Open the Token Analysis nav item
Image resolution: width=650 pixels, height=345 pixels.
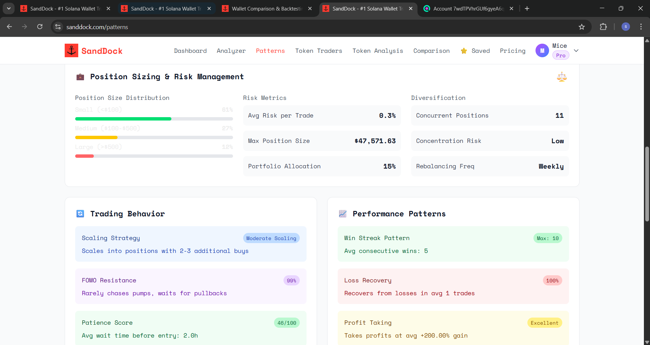point(378,51)
